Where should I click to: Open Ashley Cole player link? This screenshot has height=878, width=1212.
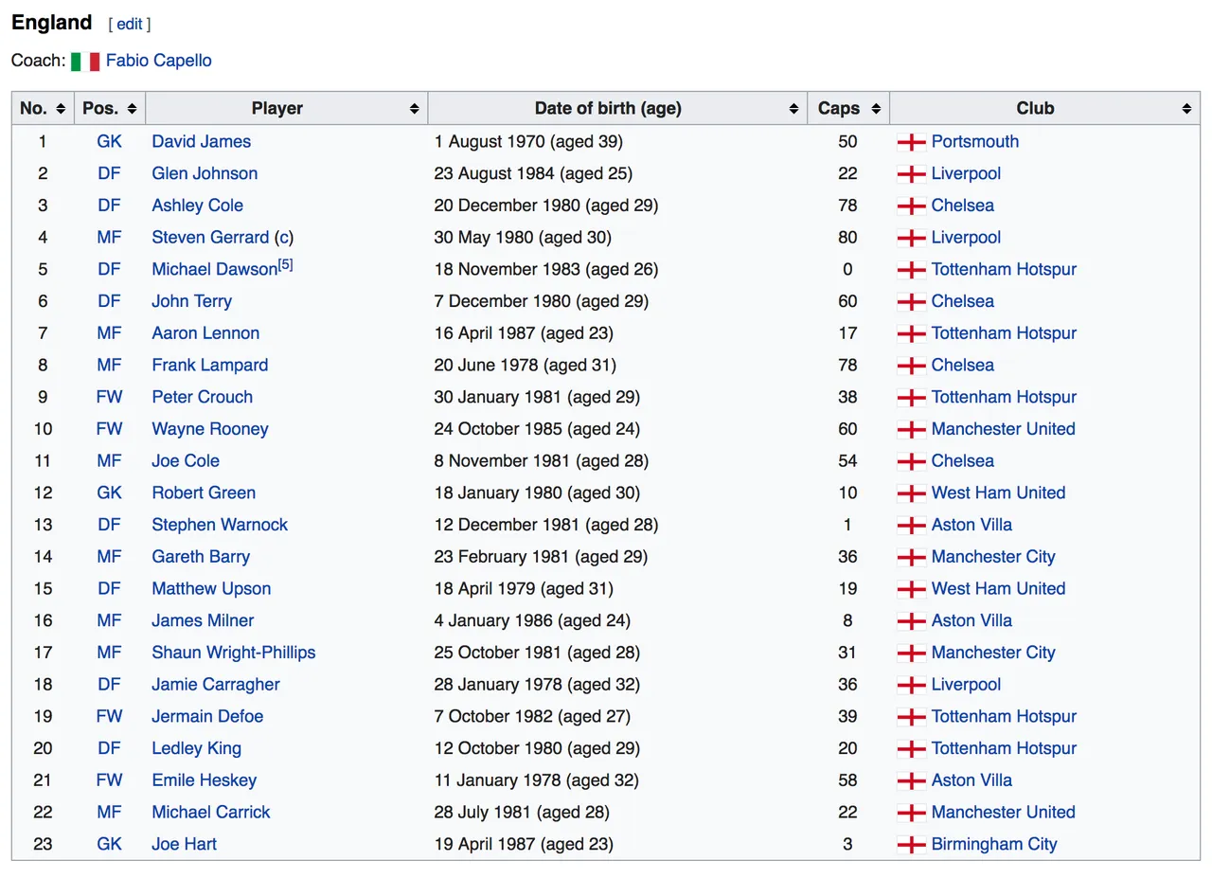click(197, 206)
